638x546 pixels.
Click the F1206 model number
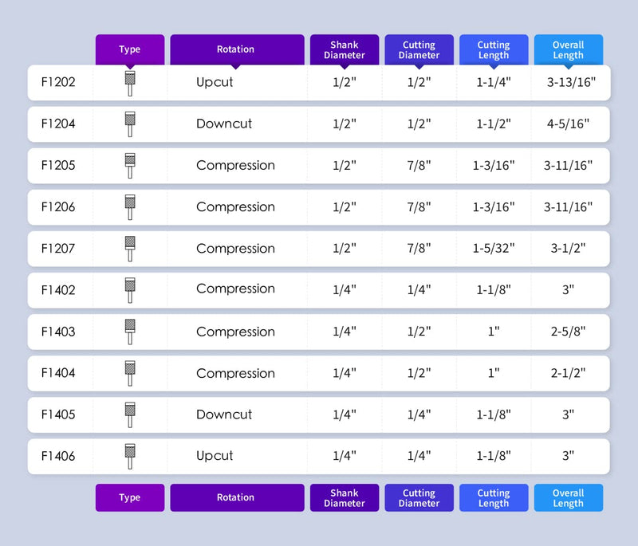pos(58,207)
